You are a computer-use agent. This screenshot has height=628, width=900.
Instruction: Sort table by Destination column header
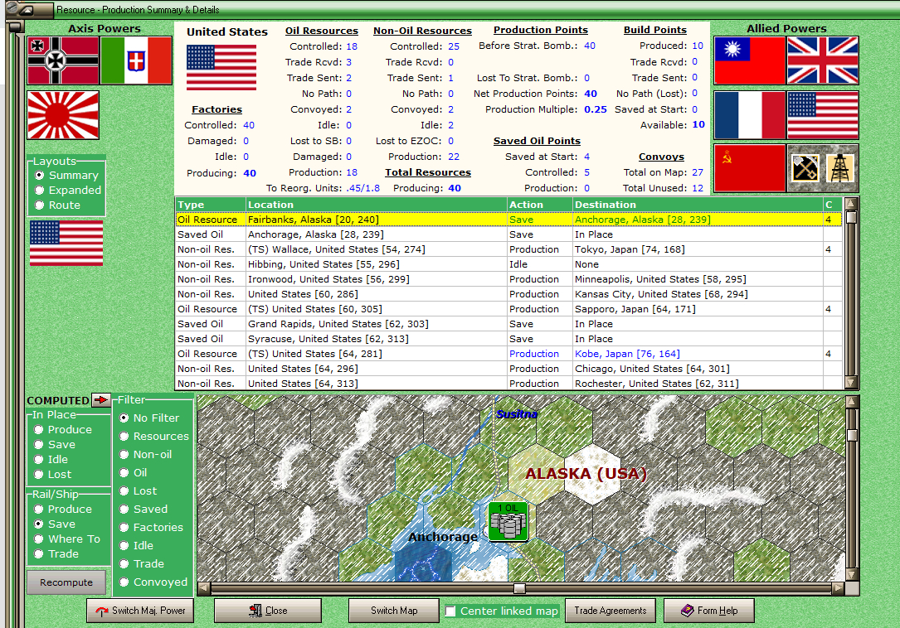click(x=698, y=205)
